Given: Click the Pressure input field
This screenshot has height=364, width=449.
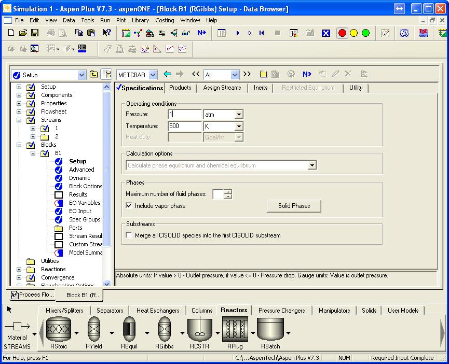Looking at the screenshot, I should coord(185,115).
